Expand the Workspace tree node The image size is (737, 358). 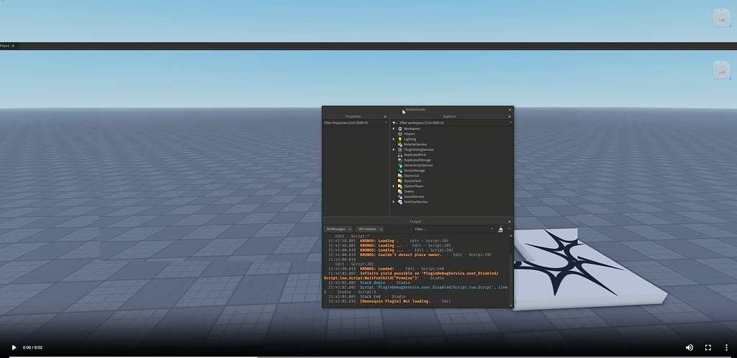point(394,129)
